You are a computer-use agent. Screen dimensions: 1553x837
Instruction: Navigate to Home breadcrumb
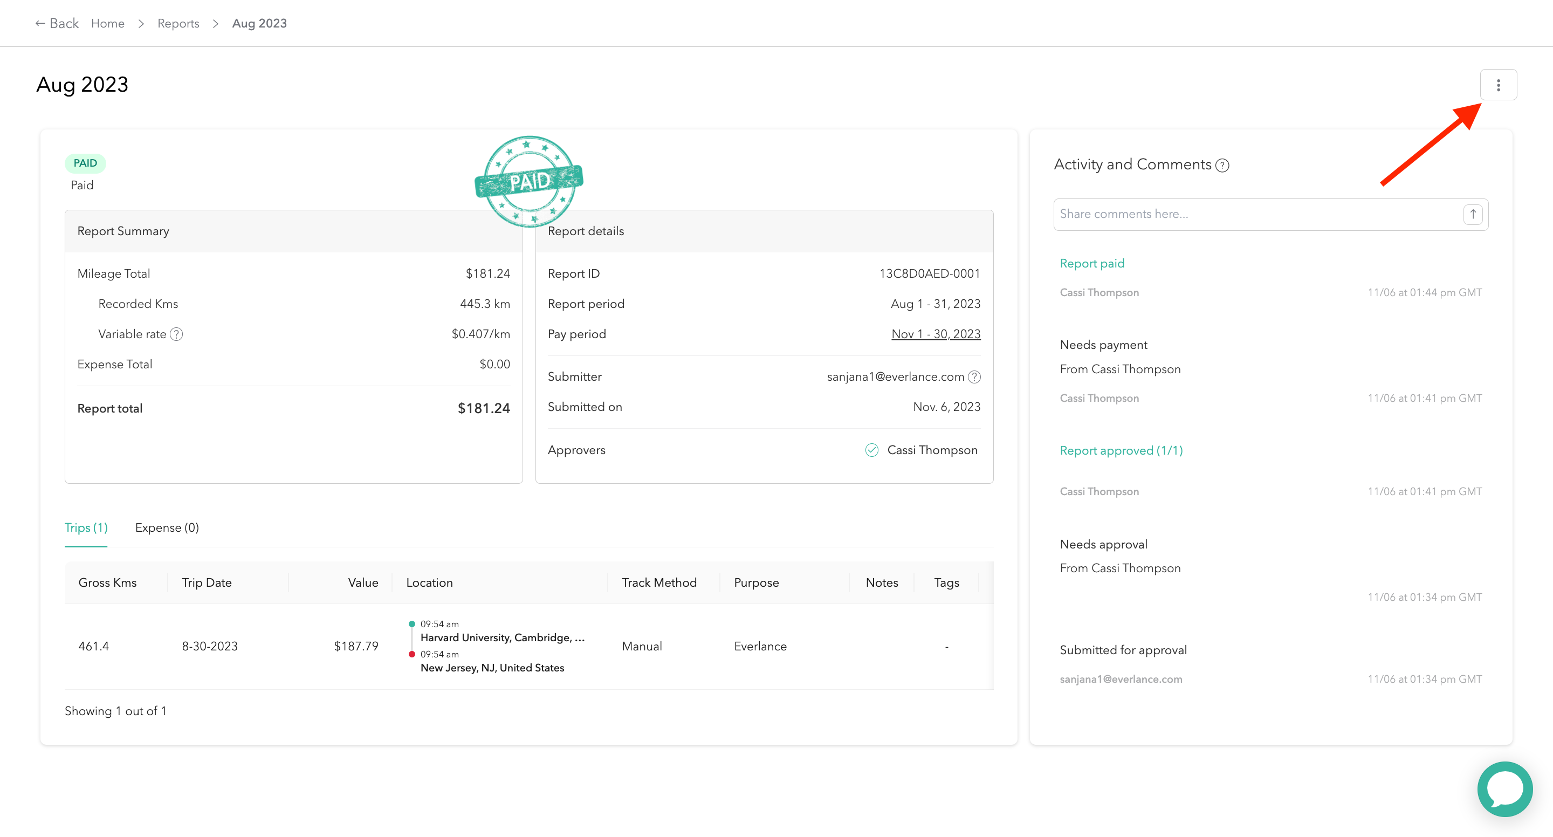107,23
